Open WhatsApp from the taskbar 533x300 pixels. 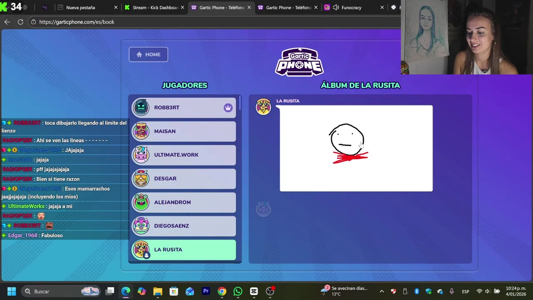[238, 291]
